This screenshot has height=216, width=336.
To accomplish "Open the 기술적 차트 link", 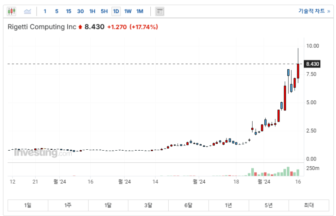I will tap(314, 11).
